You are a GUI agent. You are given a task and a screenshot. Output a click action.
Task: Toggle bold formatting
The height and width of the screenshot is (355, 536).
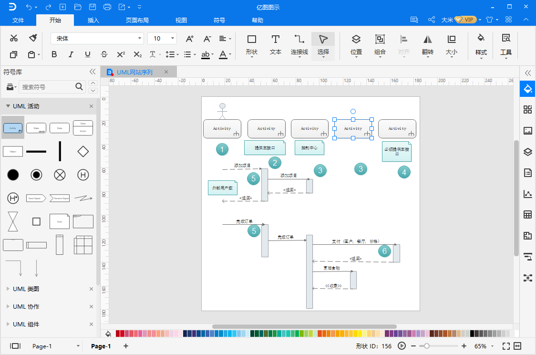[54, 54]
